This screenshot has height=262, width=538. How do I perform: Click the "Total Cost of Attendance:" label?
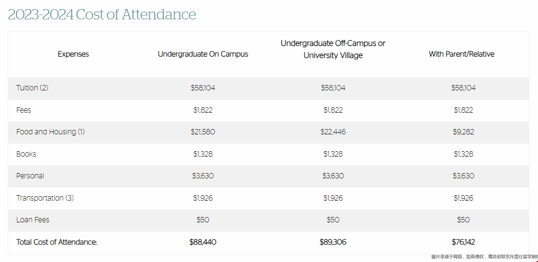click(57, 242)
